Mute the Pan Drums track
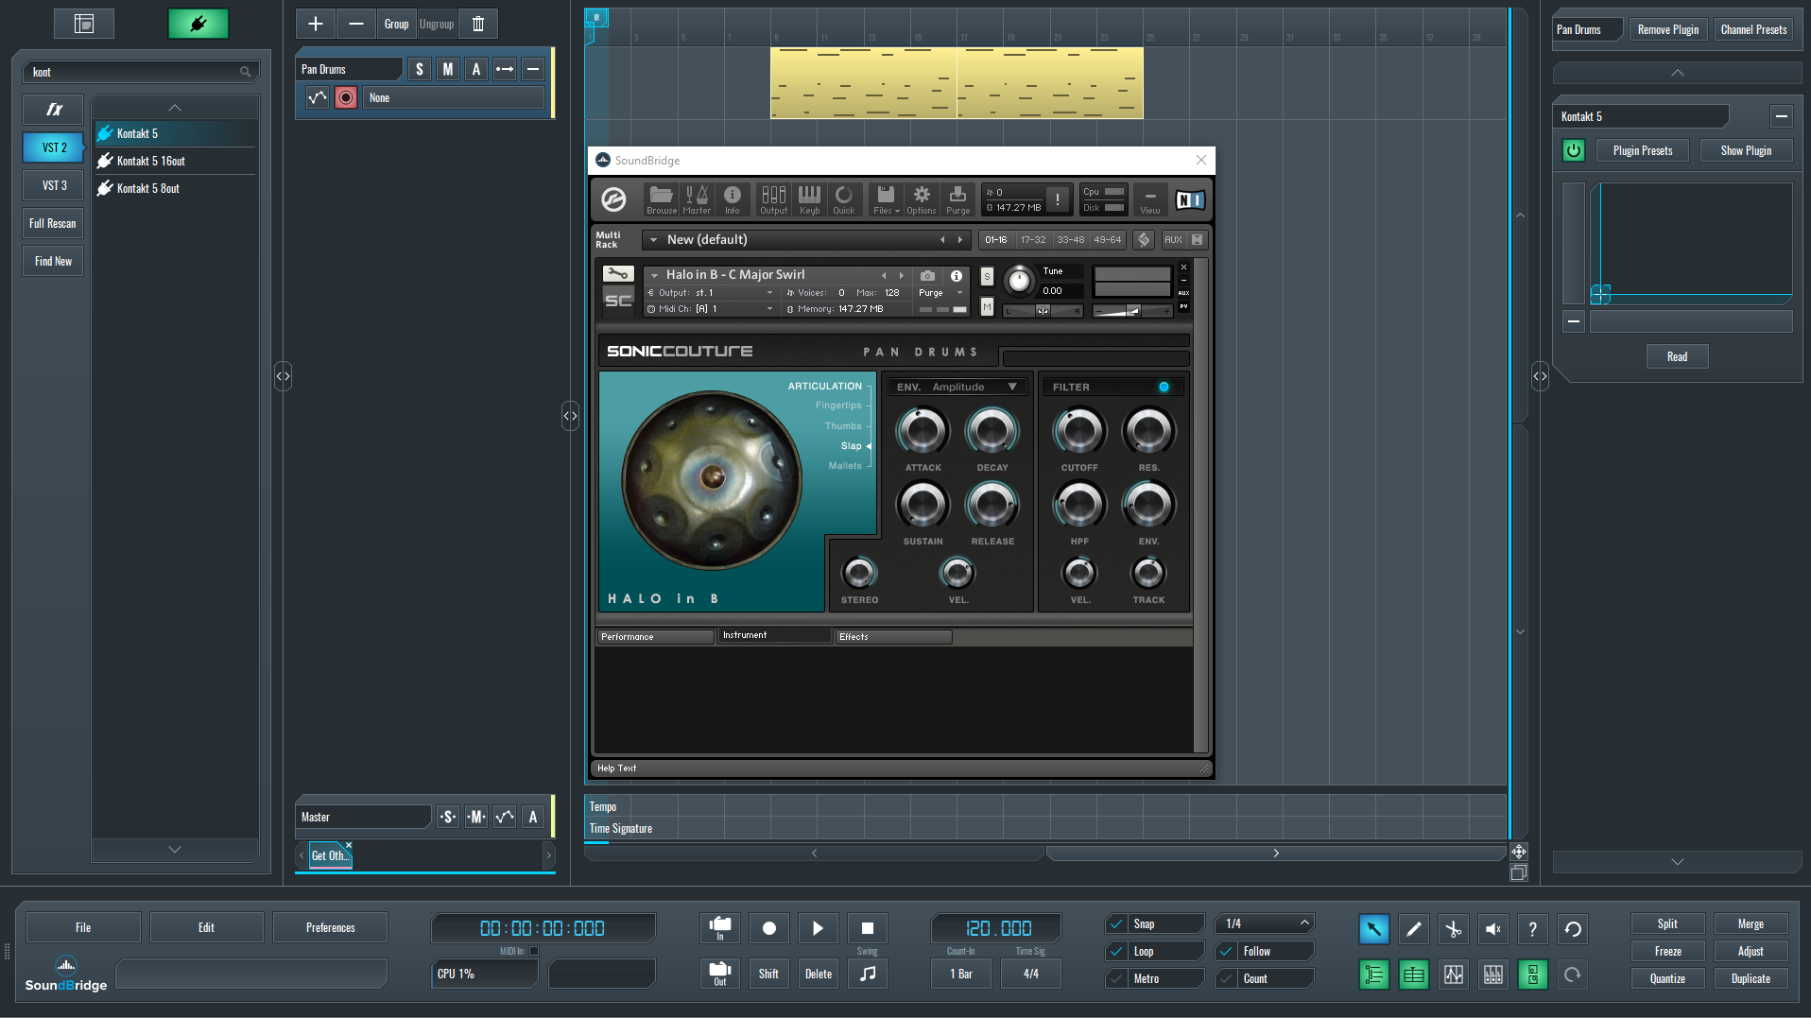 448,69
